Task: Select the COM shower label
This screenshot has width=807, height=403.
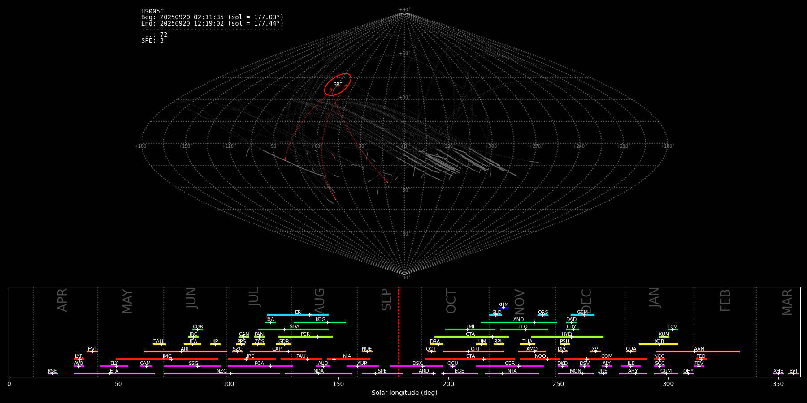Action: 607,356
